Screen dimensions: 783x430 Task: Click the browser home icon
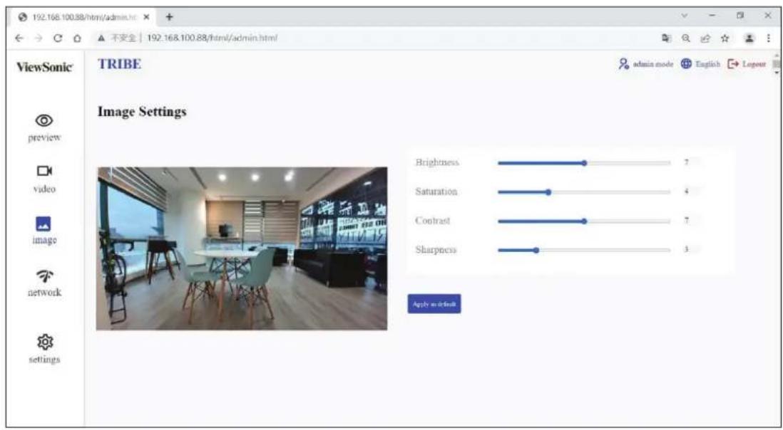78,37
